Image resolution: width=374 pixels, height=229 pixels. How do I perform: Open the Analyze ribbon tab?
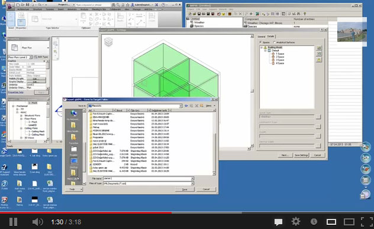(84, 9)
